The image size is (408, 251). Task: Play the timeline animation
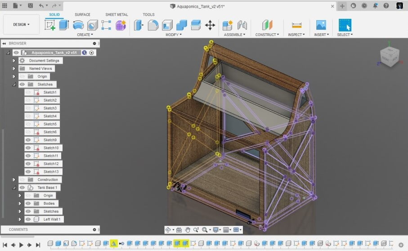tap(21, 245)
